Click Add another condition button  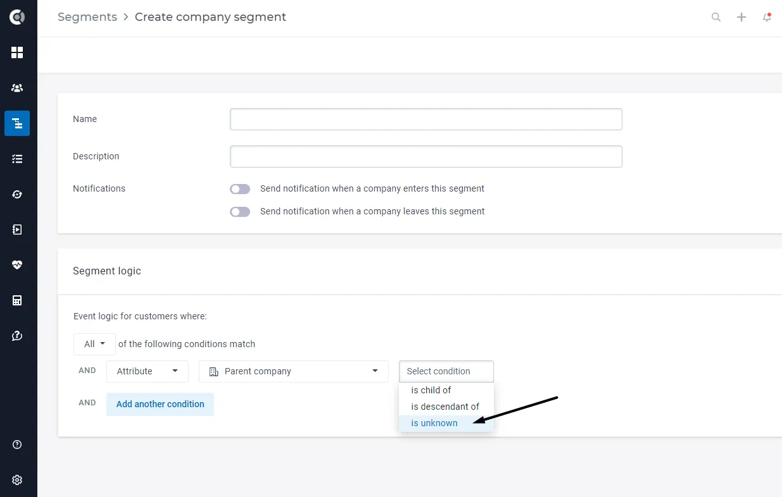[x=160, y=404]
